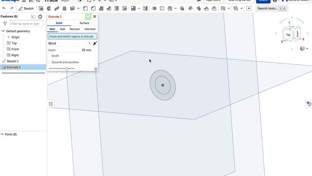Screen dimensions: 312x176
Task: Click the add folder icon beside Features
Action: pos(33,17)
